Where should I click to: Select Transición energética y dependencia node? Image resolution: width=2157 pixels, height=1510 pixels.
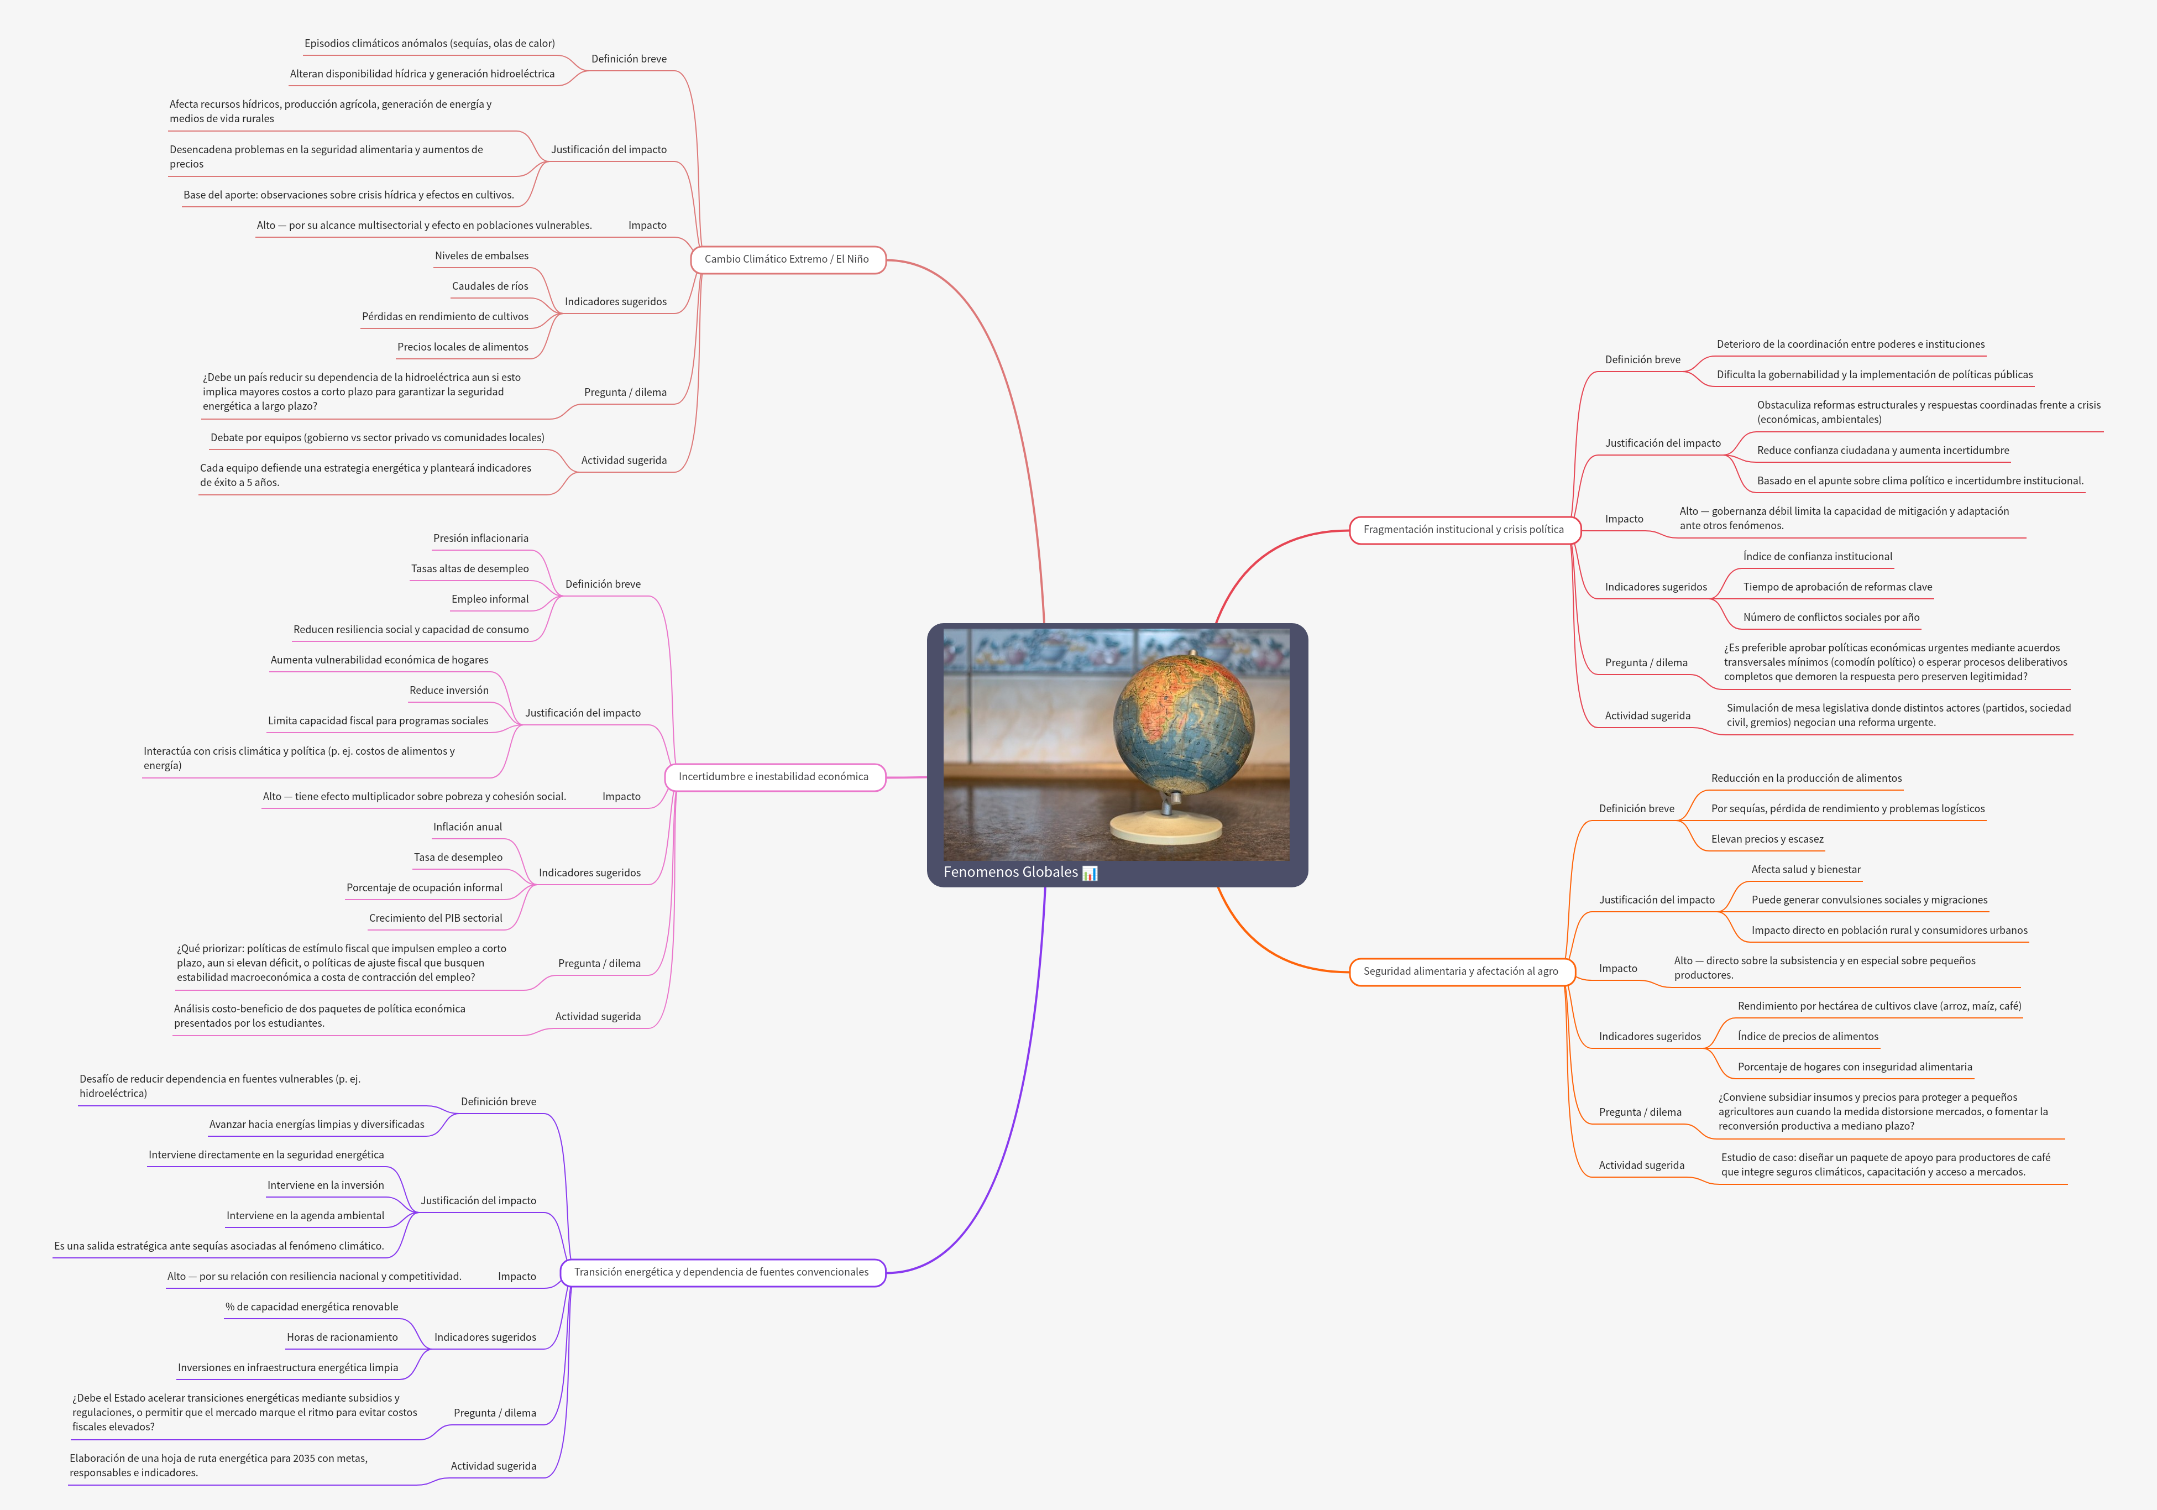[721, 1272]
